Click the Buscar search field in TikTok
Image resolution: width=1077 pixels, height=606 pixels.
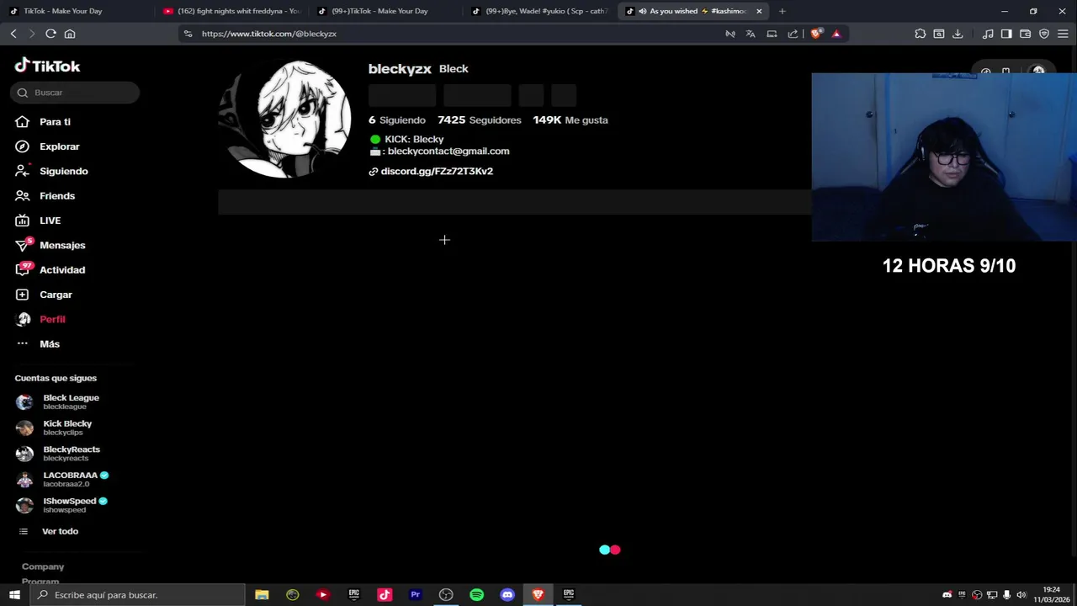(x=75, y=93)
